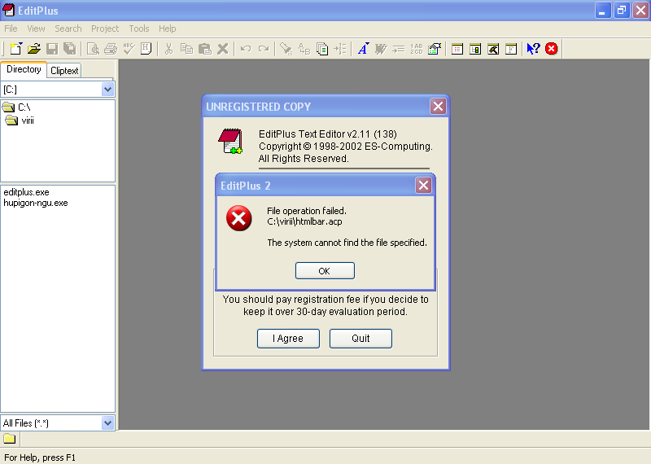Click the Find in Files icon
Image resolution: width=651 pixels, height=464 pixels.
[x=322, y=49]
